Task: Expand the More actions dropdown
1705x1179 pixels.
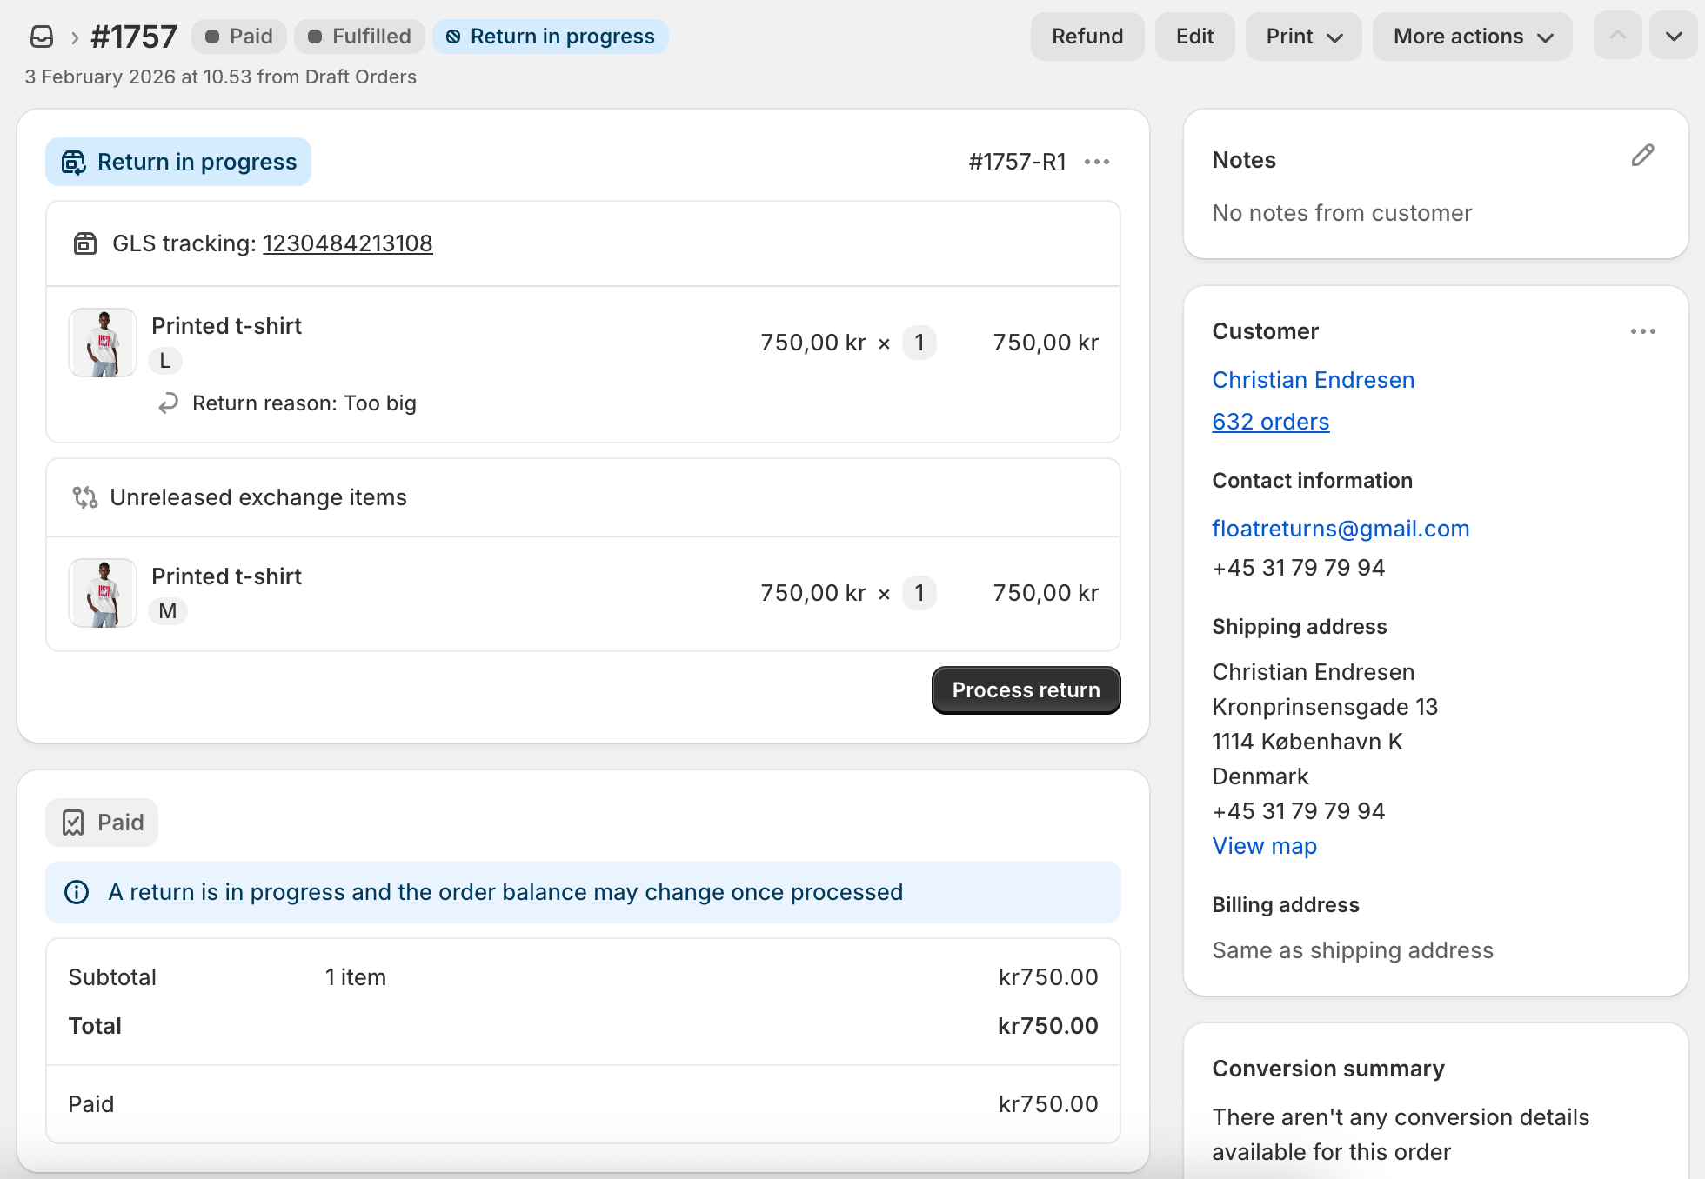Action: 1472,37
